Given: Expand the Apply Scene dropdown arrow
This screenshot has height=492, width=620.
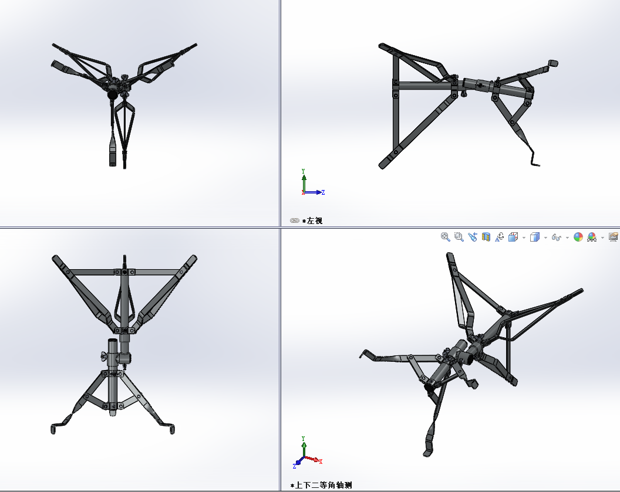Looking at the screenshot, I should 602,237.
